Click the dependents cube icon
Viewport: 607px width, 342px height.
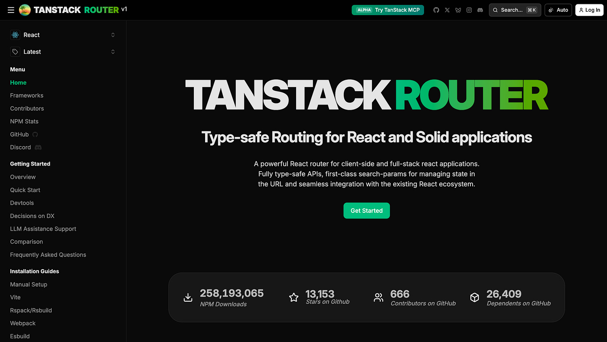click(475, 297)
